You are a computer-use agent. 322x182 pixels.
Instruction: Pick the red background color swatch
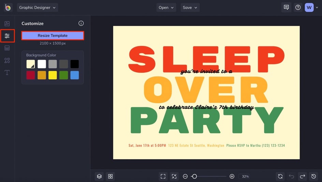(x=31, y=75)
